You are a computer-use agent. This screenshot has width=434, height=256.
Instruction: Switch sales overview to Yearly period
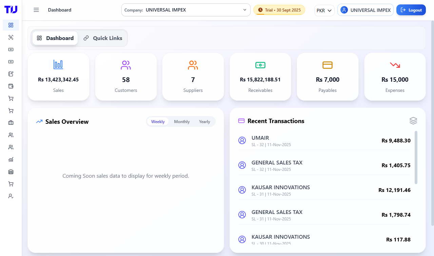204,121
